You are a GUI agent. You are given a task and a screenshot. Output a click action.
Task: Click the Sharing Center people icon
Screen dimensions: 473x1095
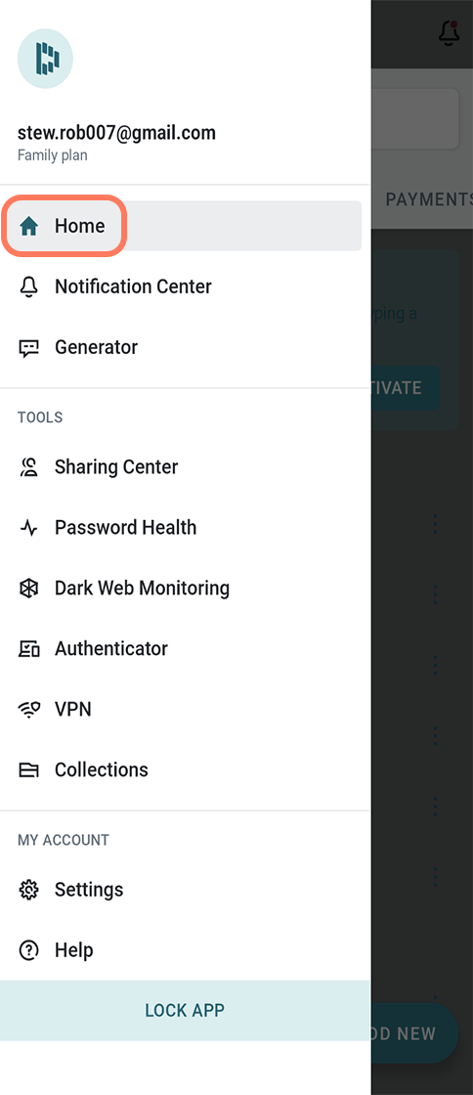click(28, 467)
